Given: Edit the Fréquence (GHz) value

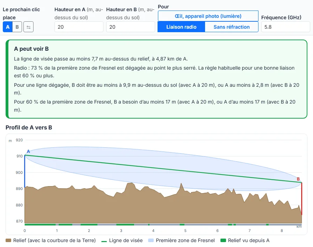Looking at the screenshot, I should [285, 27].
